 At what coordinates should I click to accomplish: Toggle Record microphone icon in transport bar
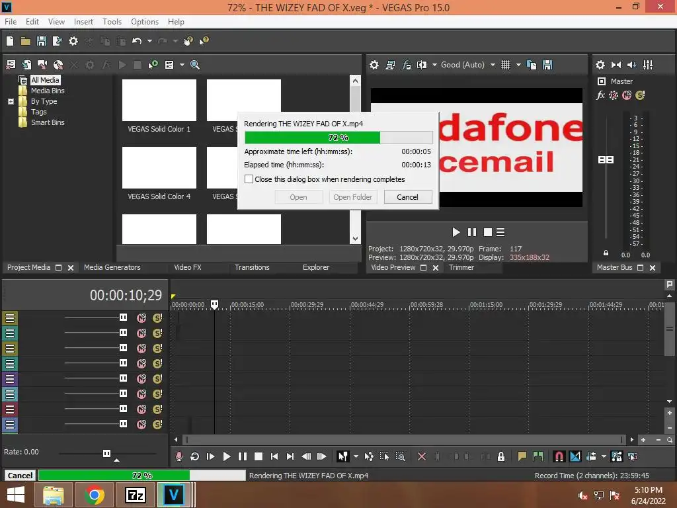(179, 456)
